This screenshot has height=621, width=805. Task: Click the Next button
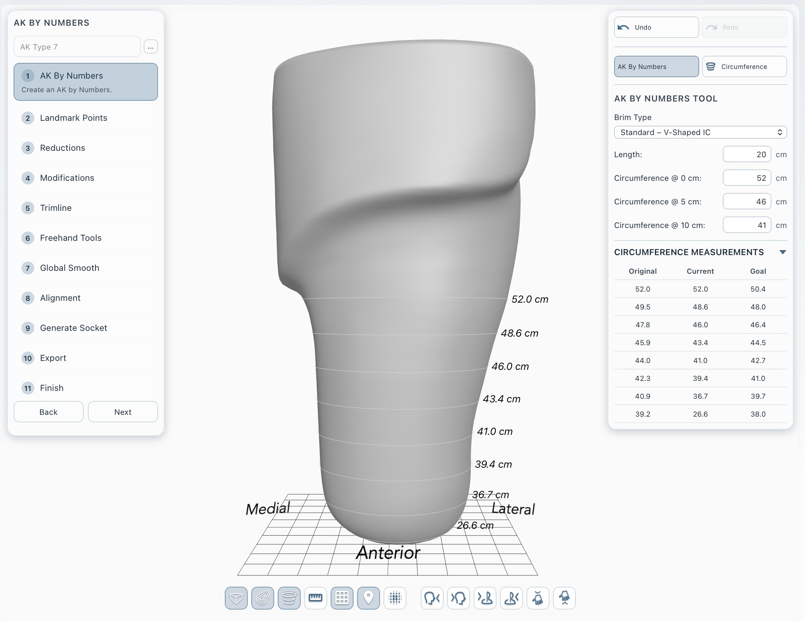[123, 412]
